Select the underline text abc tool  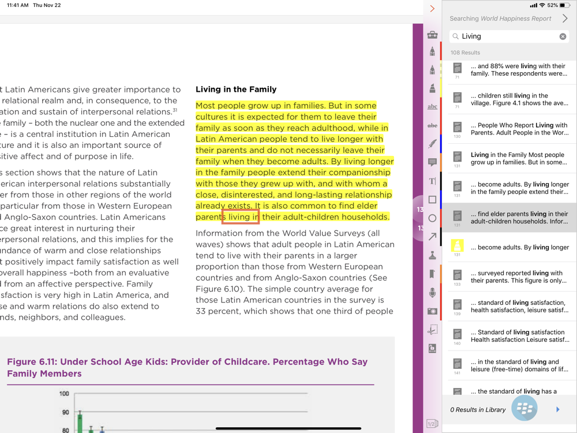point(432,106)
